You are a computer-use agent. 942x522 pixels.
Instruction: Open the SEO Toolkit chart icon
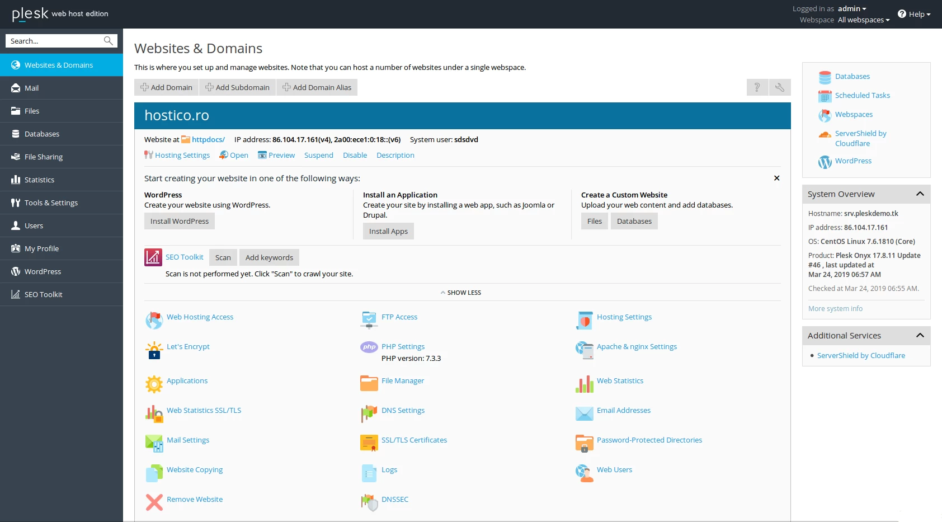point(153,257)
